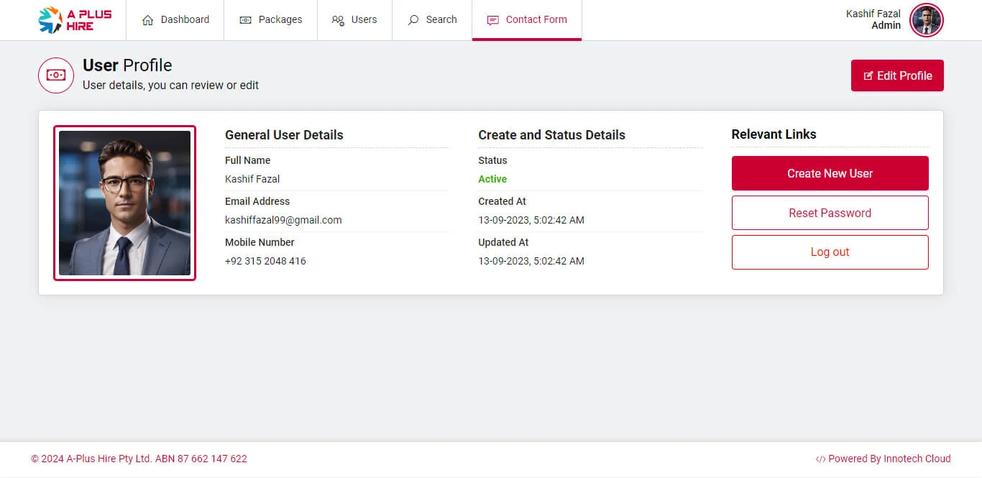Click the admin avatar in top-right corner
Screen dimensions: 982x478
tap(926, 20)
